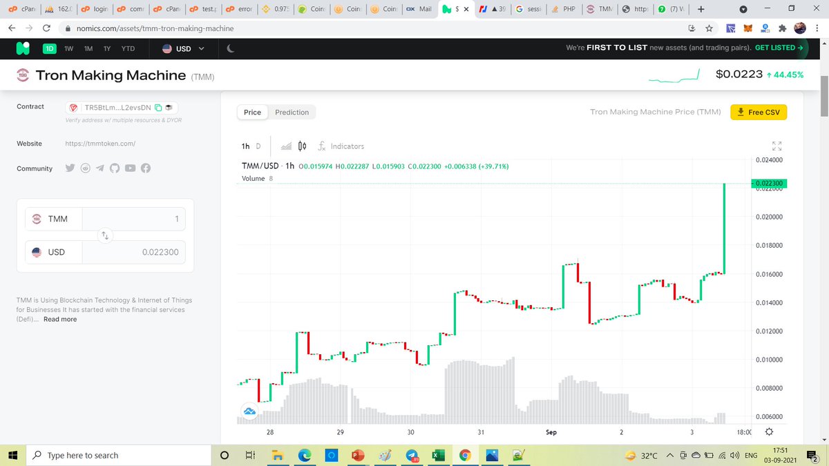Open the Windows notification center

(812, 456)
